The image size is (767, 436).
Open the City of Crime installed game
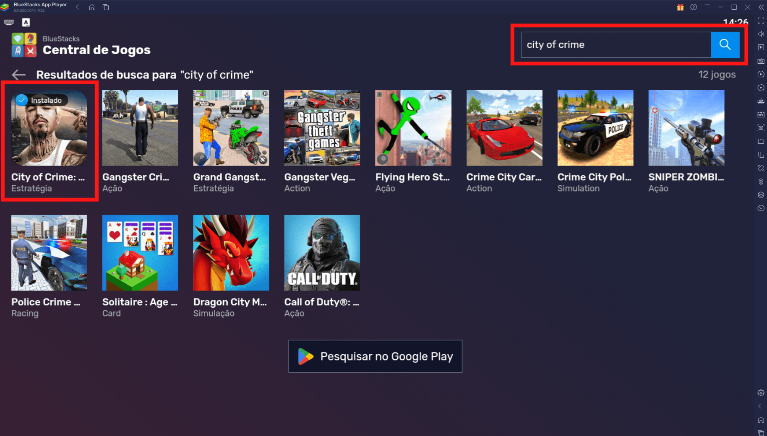point(49,128)
